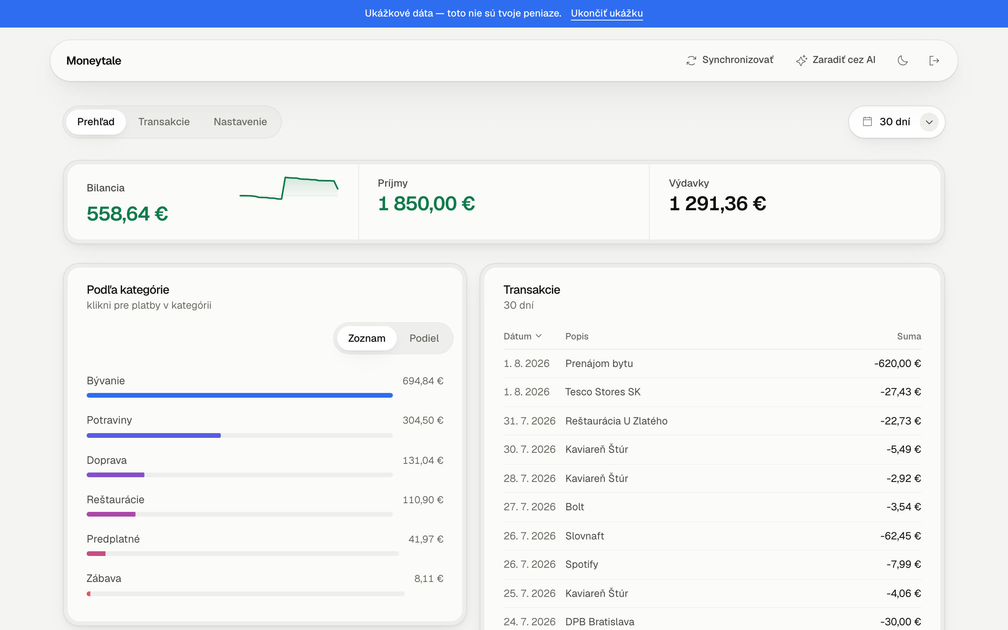Select the Zoznam view toggle
Viewport: 1008px width, 630px height.
coord(367,338)
